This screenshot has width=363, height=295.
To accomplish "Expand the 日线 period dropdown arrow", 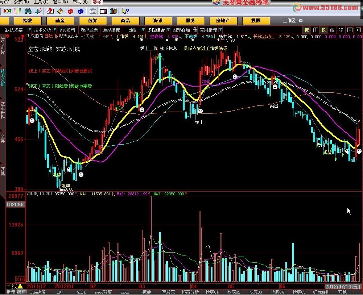I will click(x=143, y=30).
